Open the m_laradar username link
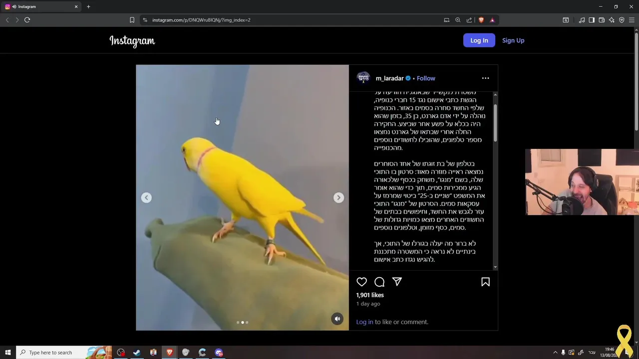The height and width of the screenshot is (359, 639). pyautogui.click(x=389, y=78)
